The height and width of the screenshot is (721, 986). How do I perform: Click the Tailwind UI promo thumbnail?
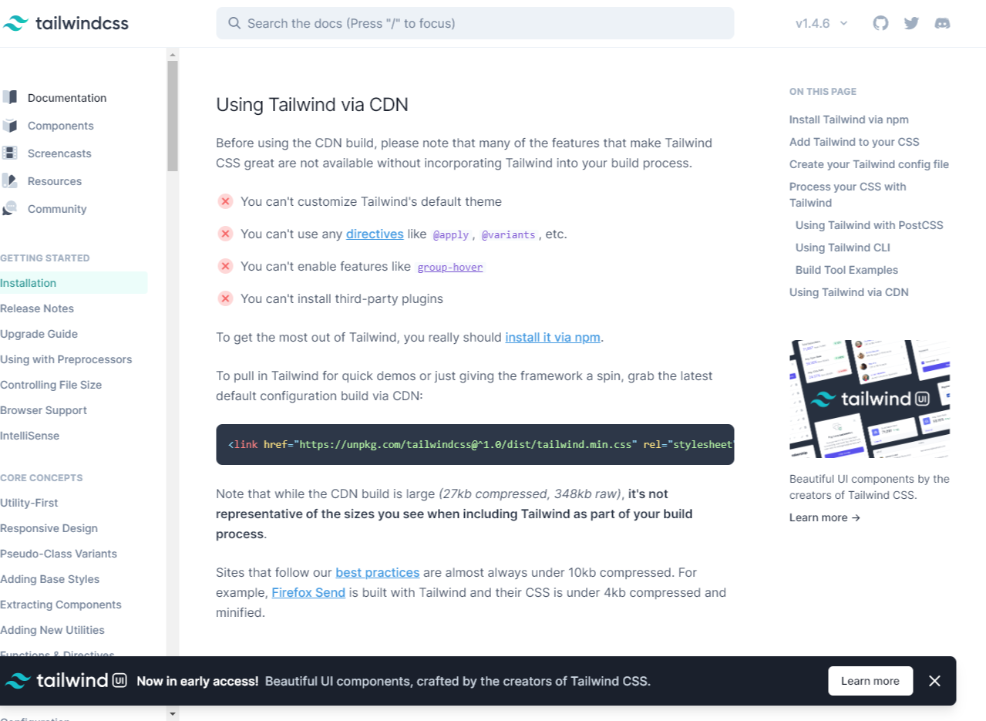pyautogui.click(x=870, y=399)
